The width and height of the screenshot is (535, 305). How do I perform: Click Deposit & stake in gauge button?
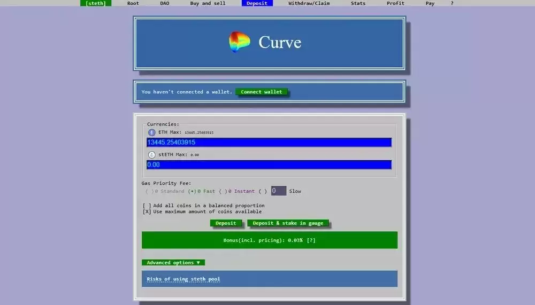pos(288,223)
